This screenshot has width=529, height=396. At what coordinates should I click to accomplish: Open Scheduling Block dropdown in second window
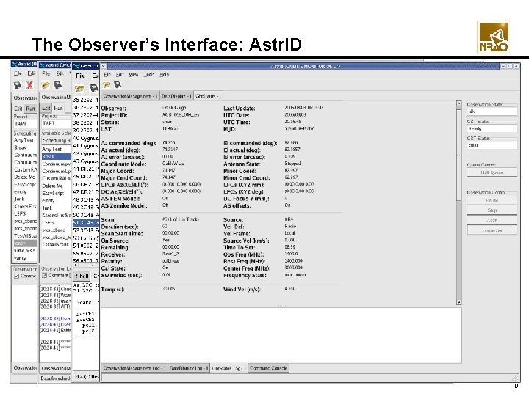point(56,140)
